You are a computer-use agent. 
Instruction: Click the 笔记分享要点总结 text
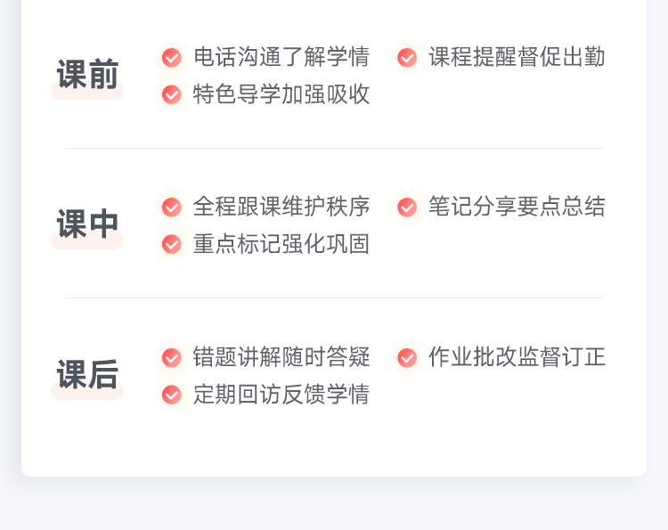[x=517, y=207]
